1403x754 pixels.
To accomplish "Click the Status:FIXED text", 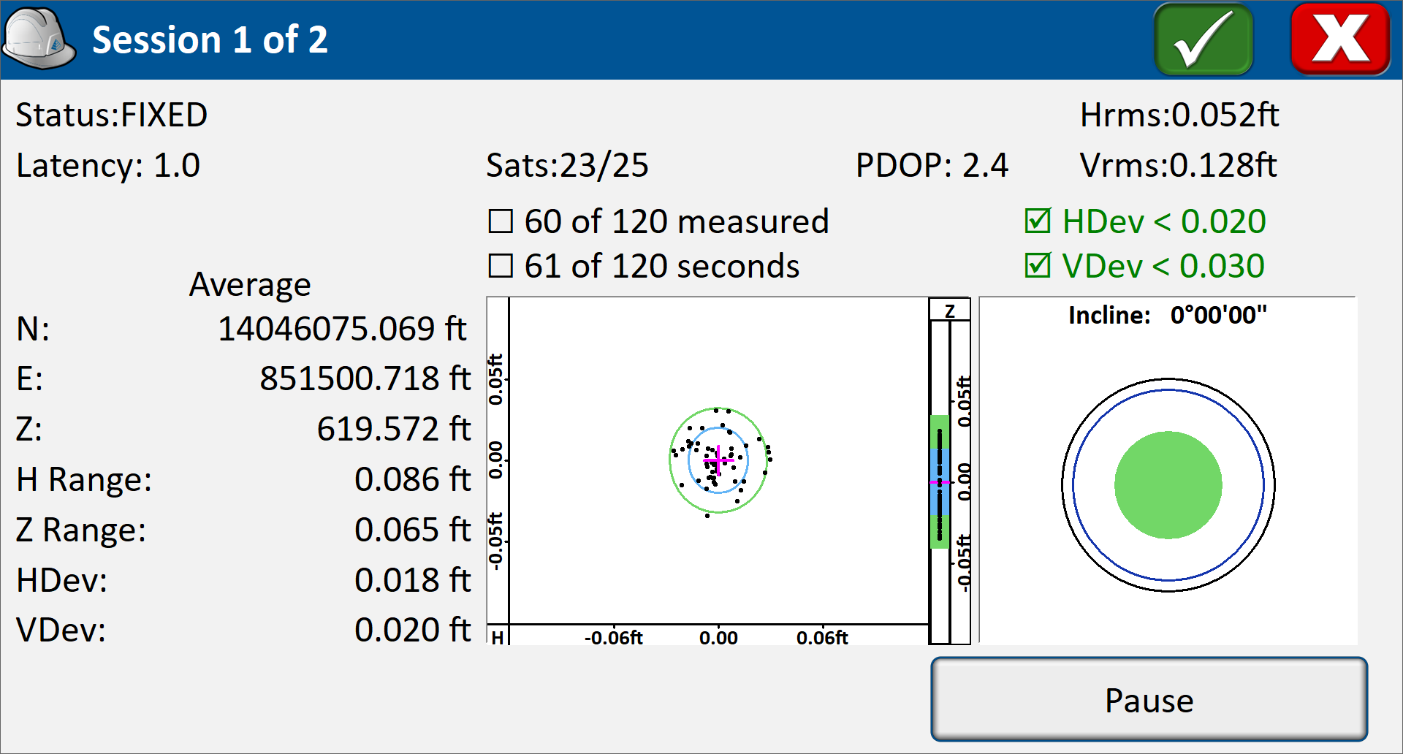I will [x=112, y=115].
